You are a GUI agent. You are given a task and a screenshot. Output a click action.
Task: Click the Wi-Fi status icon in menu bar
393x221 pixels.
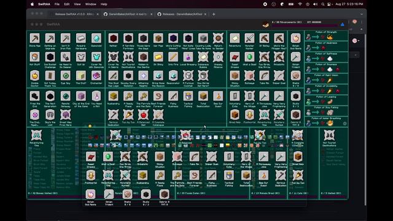click(300, 4)
